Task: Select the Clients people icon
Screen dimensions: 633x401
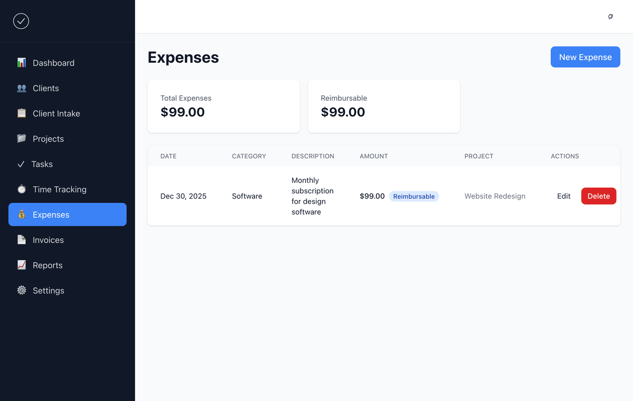Action: coord(21,88)
